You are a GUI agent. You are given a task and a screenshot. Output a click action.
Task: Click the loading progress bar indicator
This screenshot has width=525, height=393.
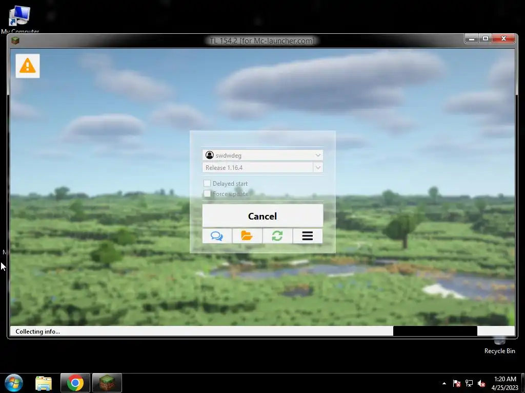click(x=435, y=331)
